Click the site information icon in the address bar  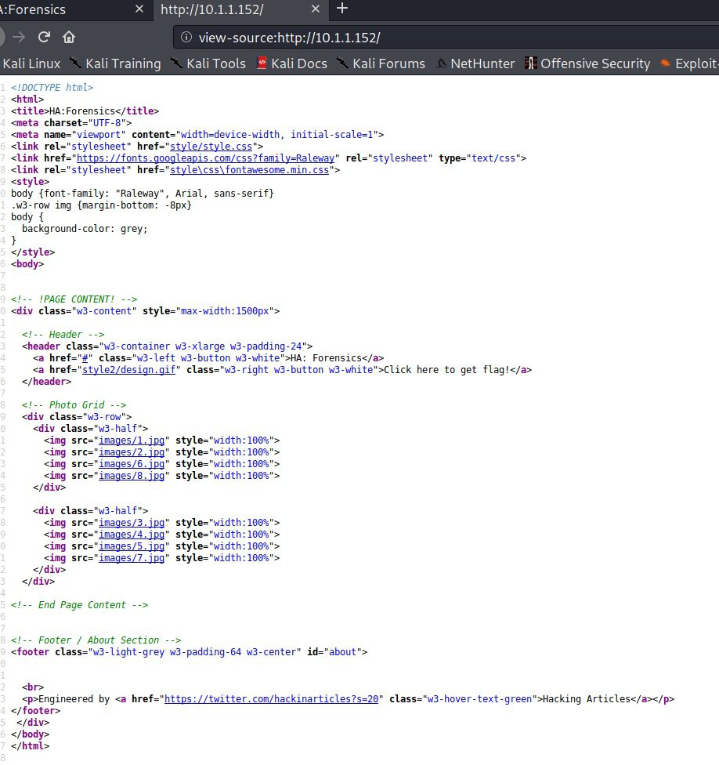[x=186, y=37]
